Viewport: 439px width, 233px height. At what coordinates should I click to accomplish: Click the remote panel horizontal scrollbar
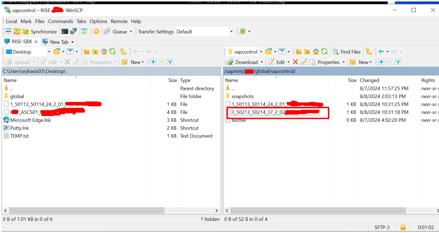[x=318, y=211]
